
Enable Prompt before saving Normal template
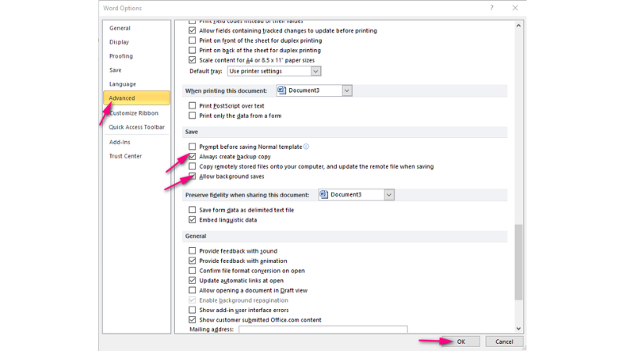coord(193,147)
